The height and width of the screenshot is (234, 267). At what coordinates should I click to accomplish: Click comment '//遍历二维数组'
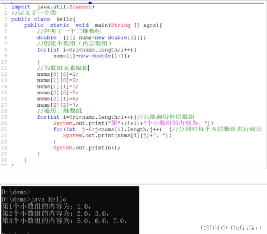click(x=59, y=111)
